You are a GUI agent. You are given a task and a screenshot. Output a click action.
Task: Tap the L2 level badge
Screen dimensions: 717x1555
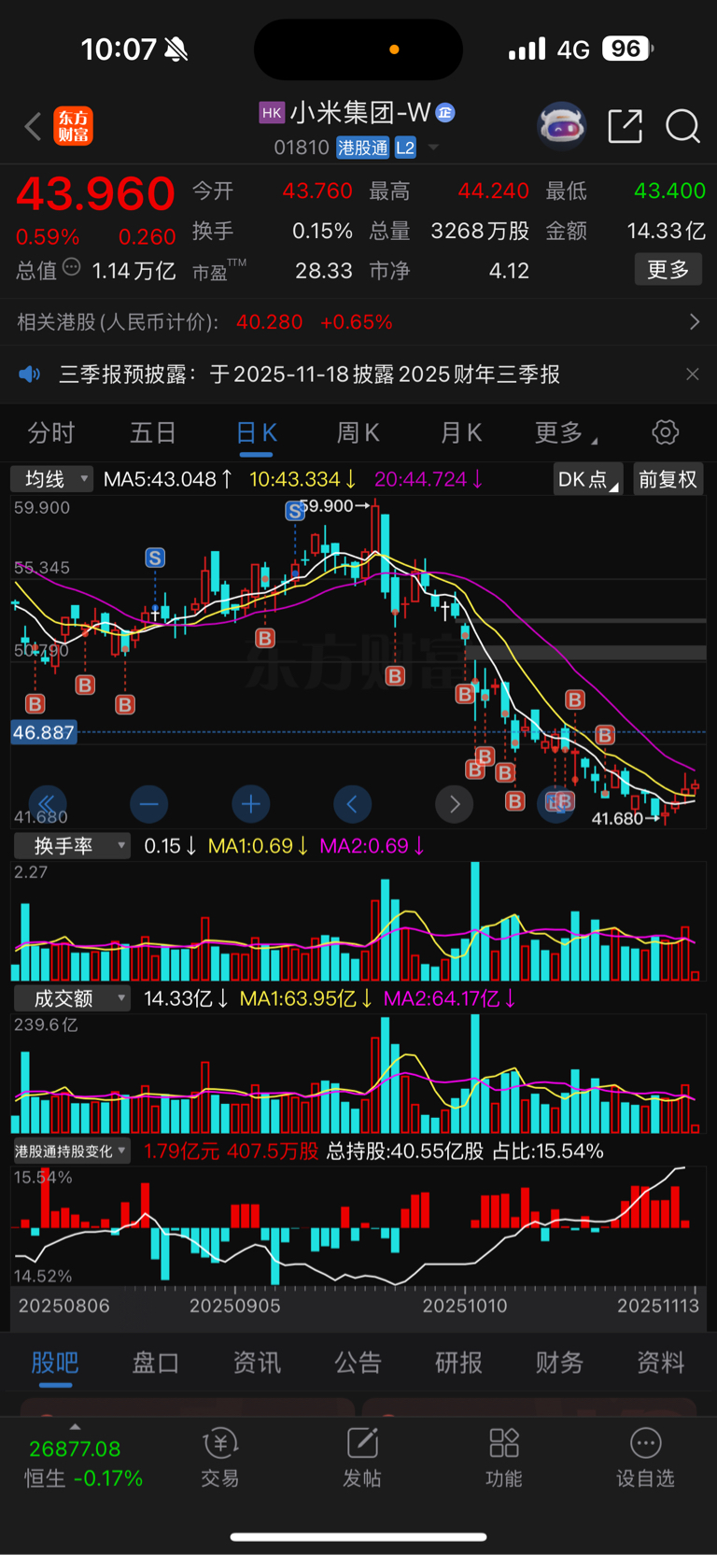(405, 148)
